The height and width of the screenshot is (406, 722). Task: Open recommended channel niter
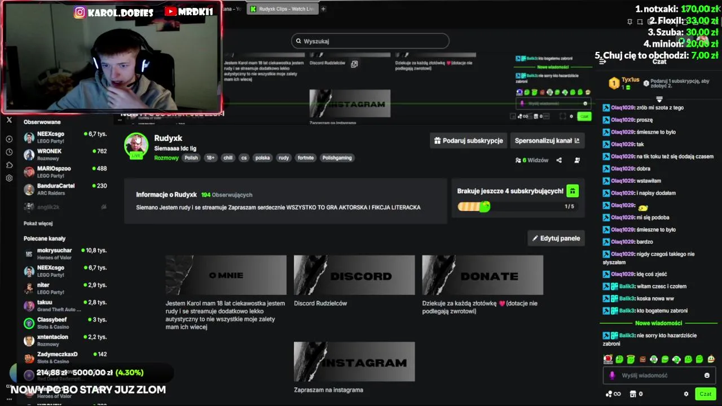click(x=65, y=288)
